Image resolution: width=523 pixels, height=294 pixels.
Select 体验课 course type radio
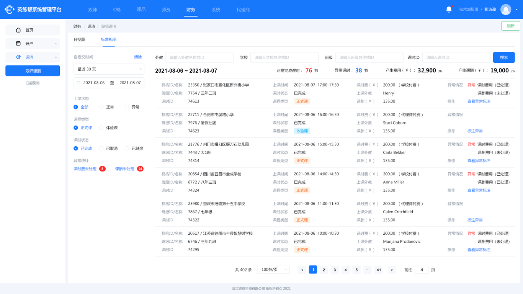point(101,128)
